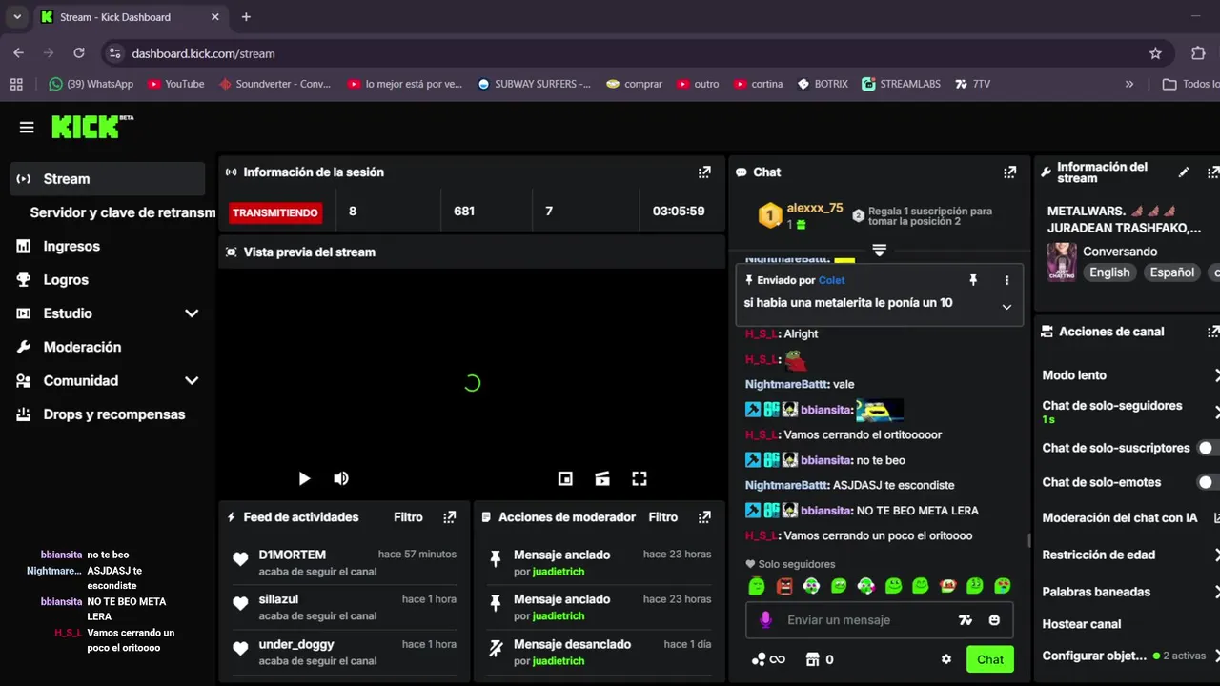The image size is (1220, 686).
Task: Toggle Chat de solo-emotes switch
Action: pos(1209,482)
